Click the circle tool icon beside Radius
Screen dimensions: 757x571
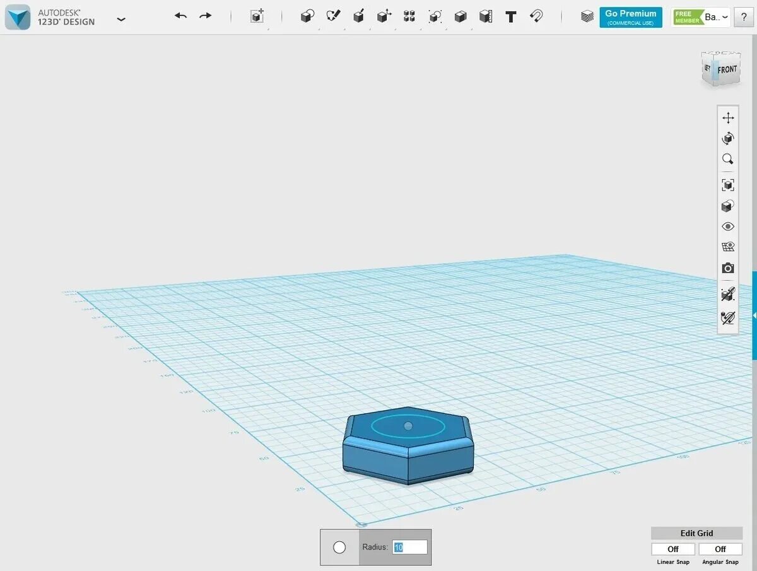pyautogui.click(x=339, y=547)
